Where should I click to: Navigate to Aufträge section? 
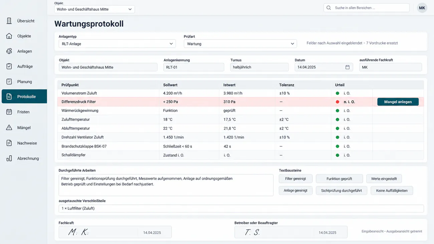(x=24, y=66)
